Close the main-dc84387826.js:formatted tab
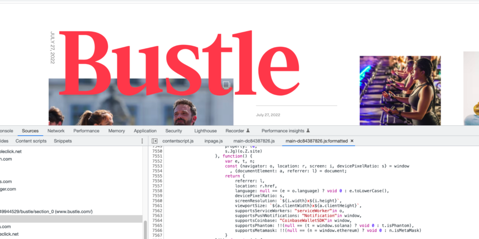Viewport: 479px width, 239px height. pyautogui.click(x=352, y=141)
